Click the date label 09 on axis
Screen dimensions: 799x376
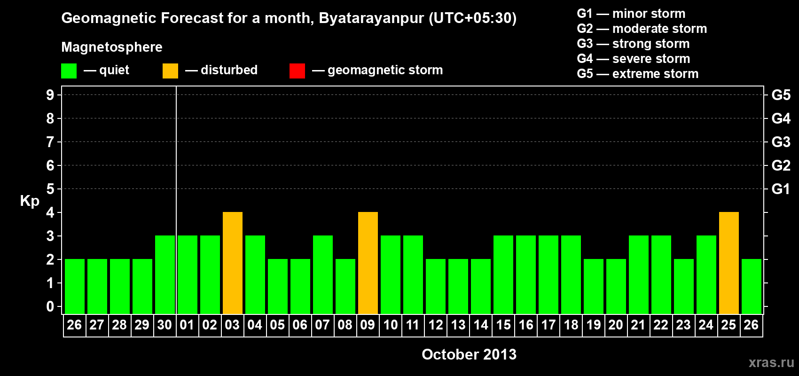(368, 325)
